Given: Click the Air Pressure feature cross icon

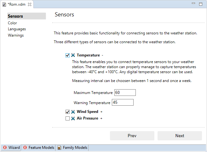Looking at the screenshot, I should coord(73,118).
